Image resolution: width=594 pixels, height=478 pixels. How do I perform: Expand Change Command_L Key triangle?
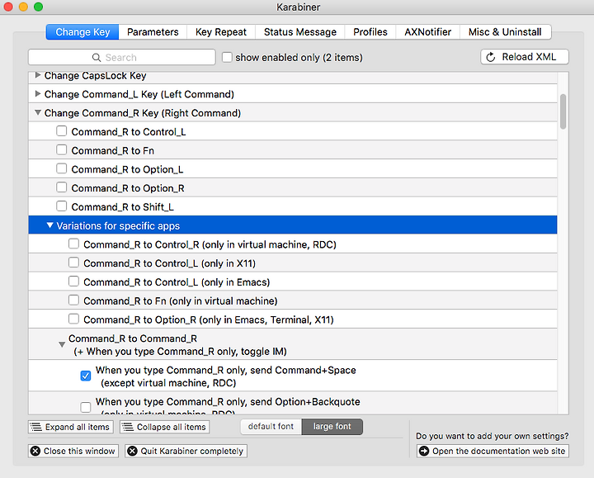coord(37,93)
